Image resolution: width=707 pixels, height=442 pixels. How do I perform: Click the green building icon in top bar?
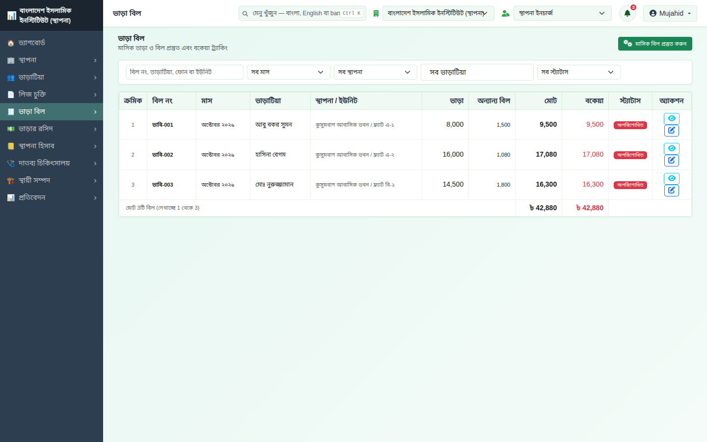(x=376, y=13)
